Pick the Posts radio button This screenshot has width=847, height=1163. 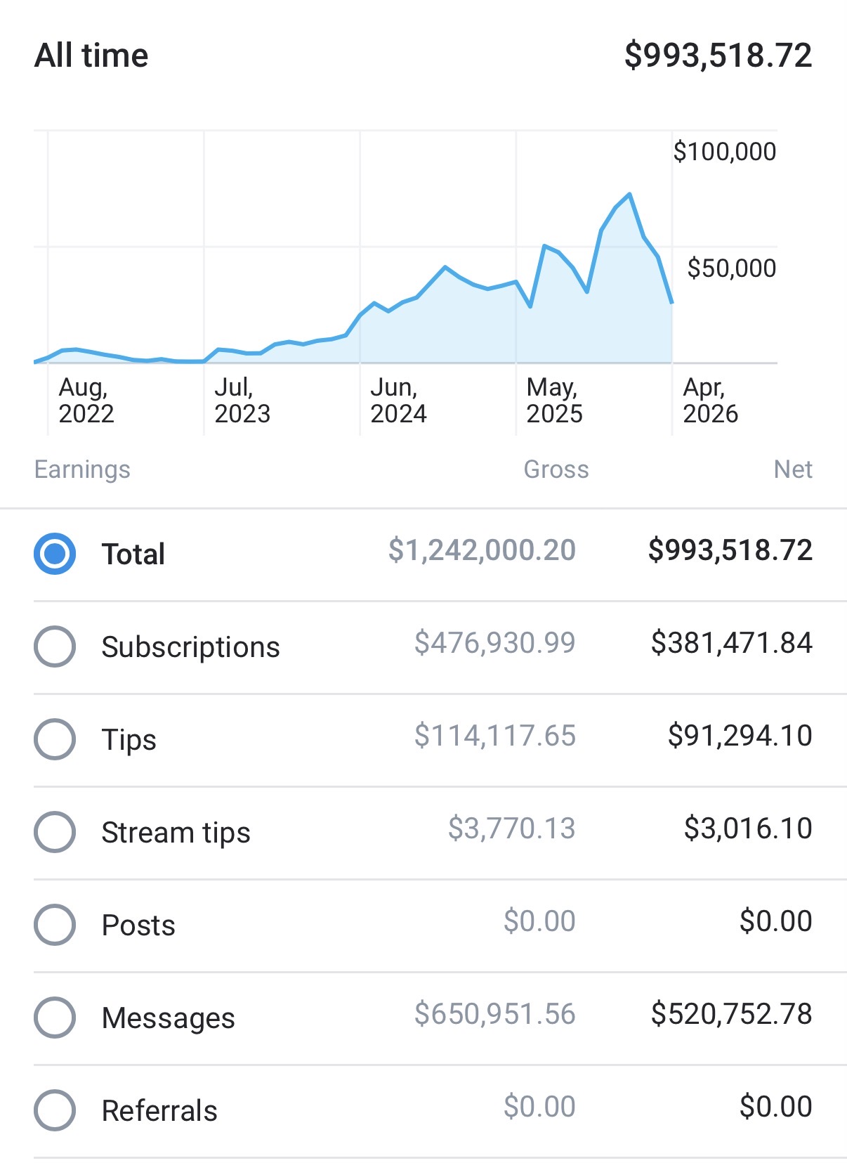(x=55, y=925)
